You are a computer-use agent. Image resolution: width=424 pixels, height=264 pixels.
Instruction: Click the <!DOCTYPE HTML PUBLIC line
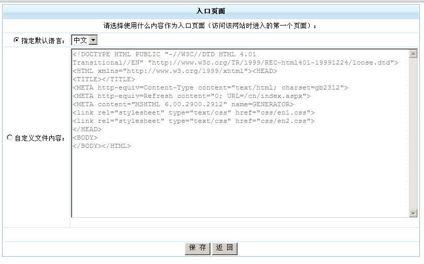[x=164, y=54]
